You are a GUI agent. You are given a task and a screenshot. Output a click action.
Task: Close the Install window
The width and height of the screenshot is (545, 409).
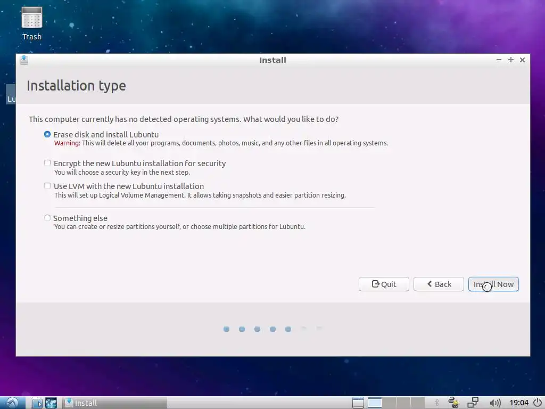pyautogui.click(x=522, y=60)
